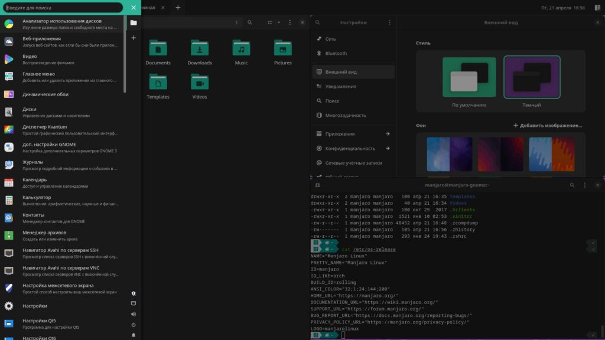605x340 pixels.
Task: Click the power icon in the launcher panel
Action: (x=134, y=325)
